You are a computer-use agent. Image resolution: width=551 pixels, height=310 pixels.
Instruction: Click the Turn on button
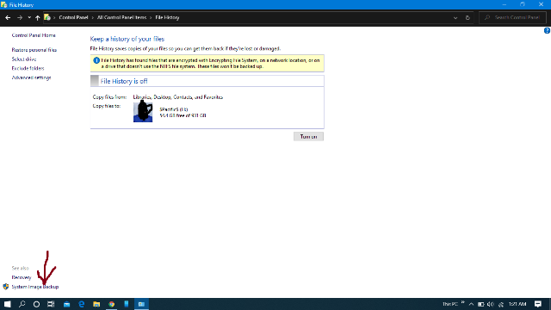pyautogui.click(x=308, y=136)
